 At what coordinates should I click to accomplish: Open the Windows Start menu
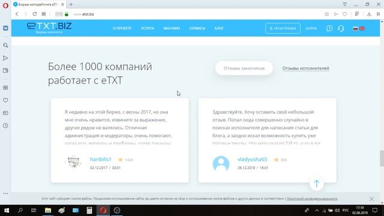pyautogui.click(x=7, y=211)
